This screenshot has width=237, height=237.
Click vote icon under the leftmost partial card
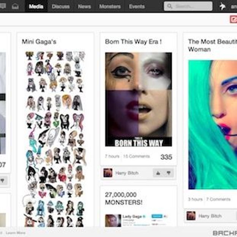coord(2,180)
